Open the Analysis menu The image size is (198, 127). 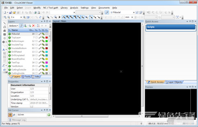click(x=74, y=8)
